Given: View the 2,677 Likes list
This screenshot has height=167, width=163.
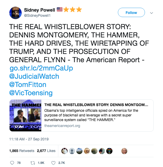Looking at the screenshot, I should point(46,151).
